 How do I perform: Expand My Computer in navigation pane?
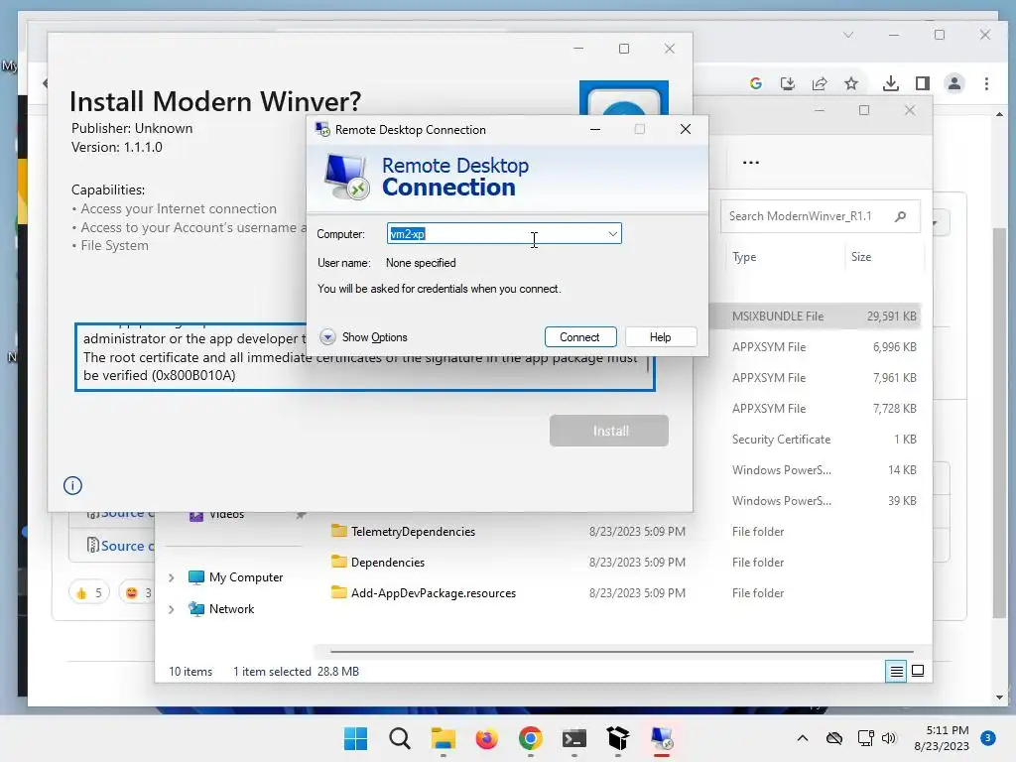[x=171, y=577]
